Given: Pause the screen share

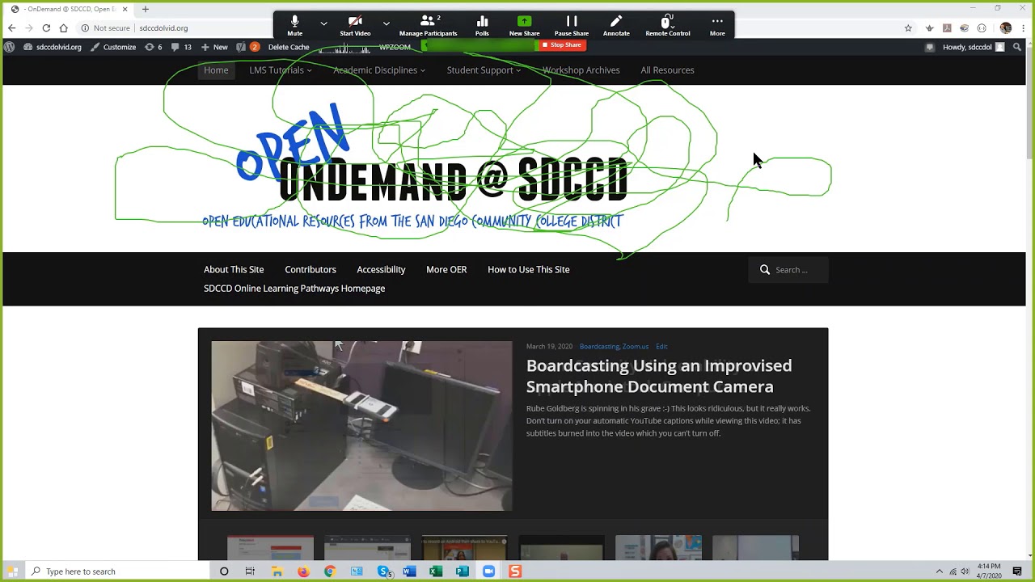Looking at the screenshot, I should (x=571, y=25).
